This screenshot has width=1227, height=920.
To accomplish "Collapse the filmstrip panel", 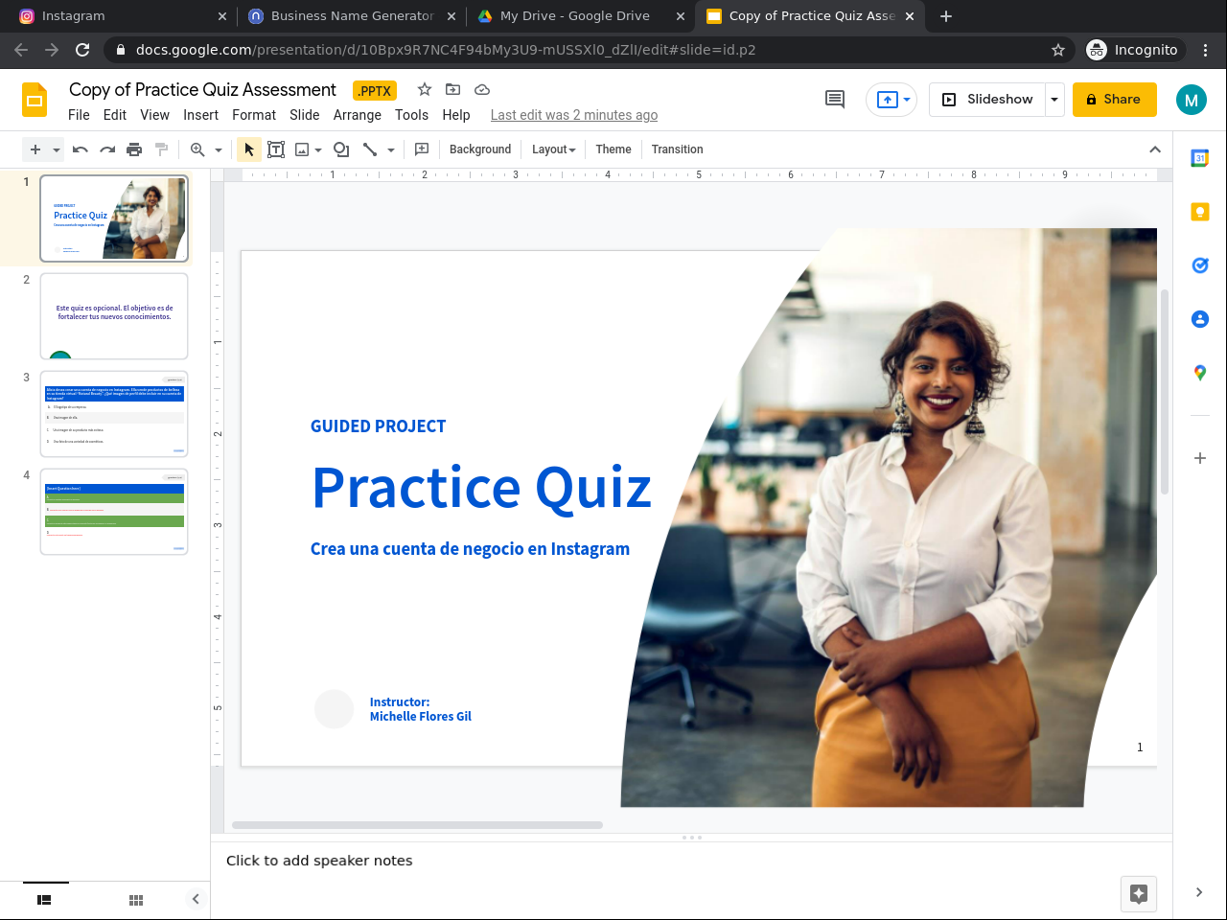I will point(196,899).
